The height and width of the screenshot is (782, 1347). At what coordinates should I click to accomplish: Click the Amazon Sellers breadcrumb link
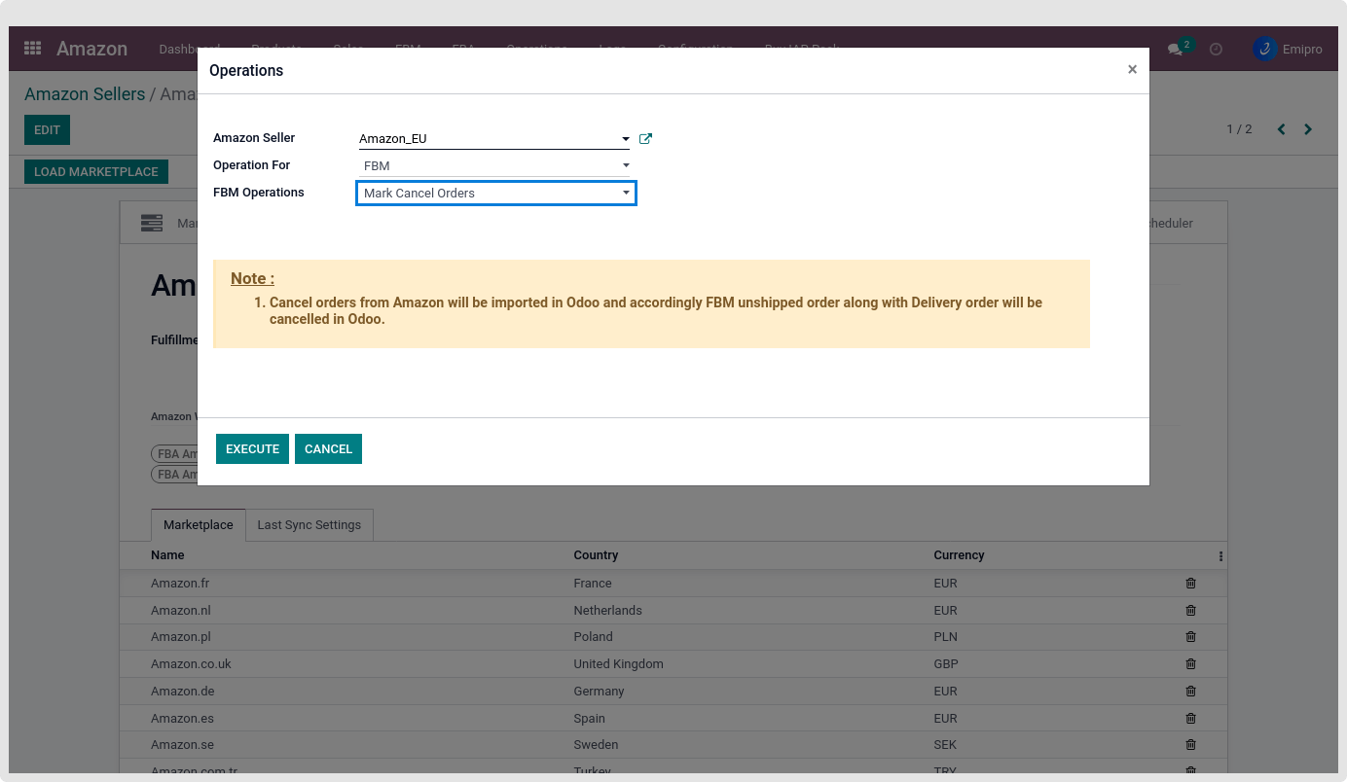pyautogui.click(x=85, y=94)
